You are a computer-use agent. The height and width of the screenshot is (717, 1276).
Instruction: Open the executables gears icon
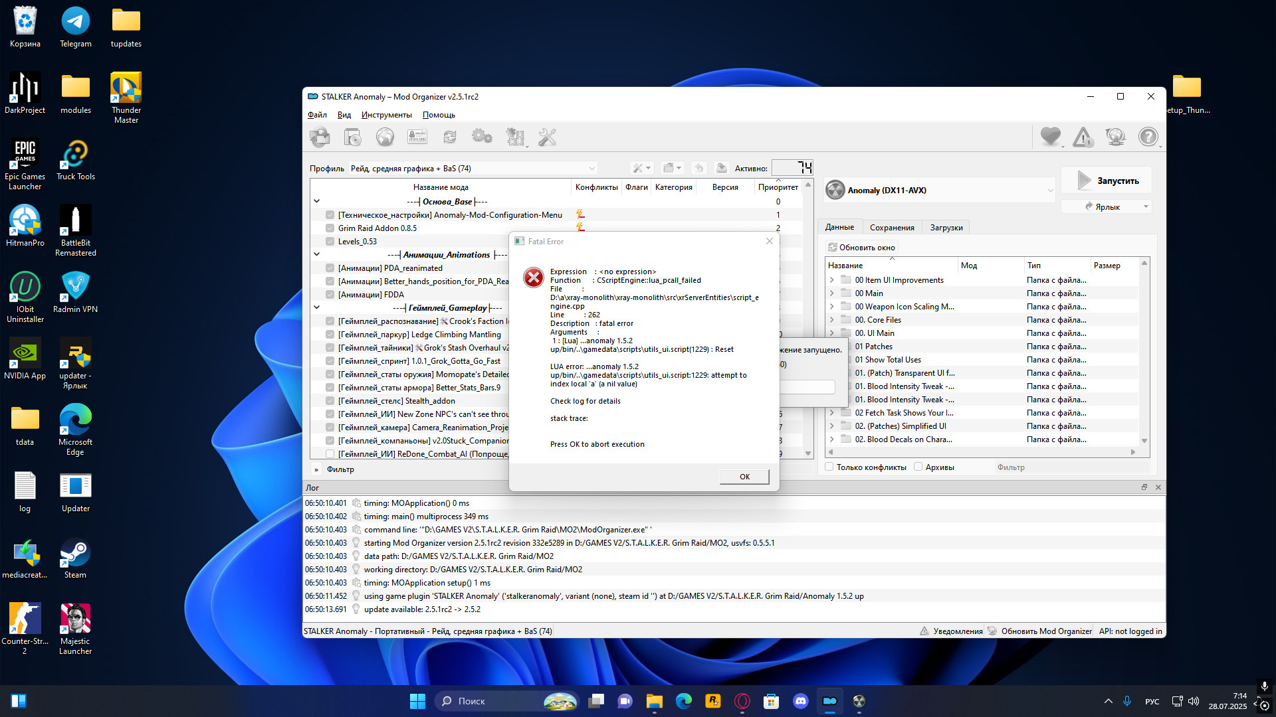click(482, 137)
